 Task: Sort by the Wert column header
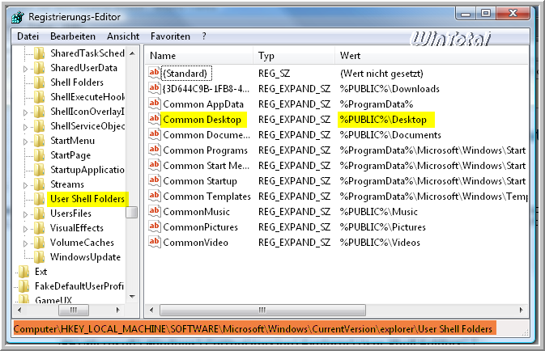pos(432,56)
